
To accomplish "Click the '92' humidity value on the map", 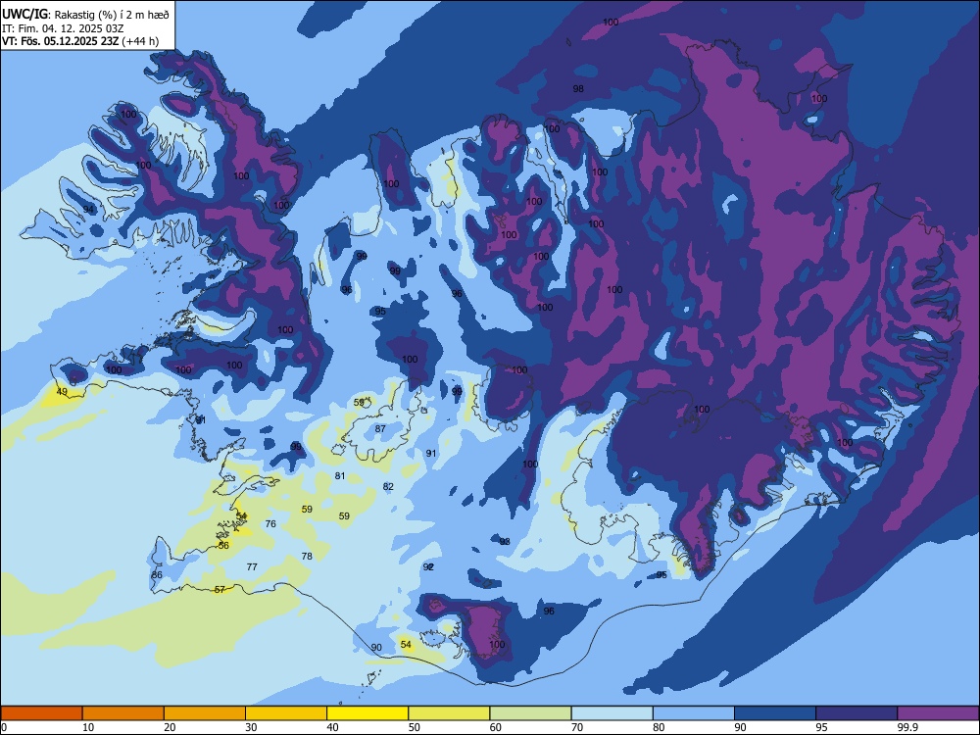I will pyautogui.click(x=428, y=566).
